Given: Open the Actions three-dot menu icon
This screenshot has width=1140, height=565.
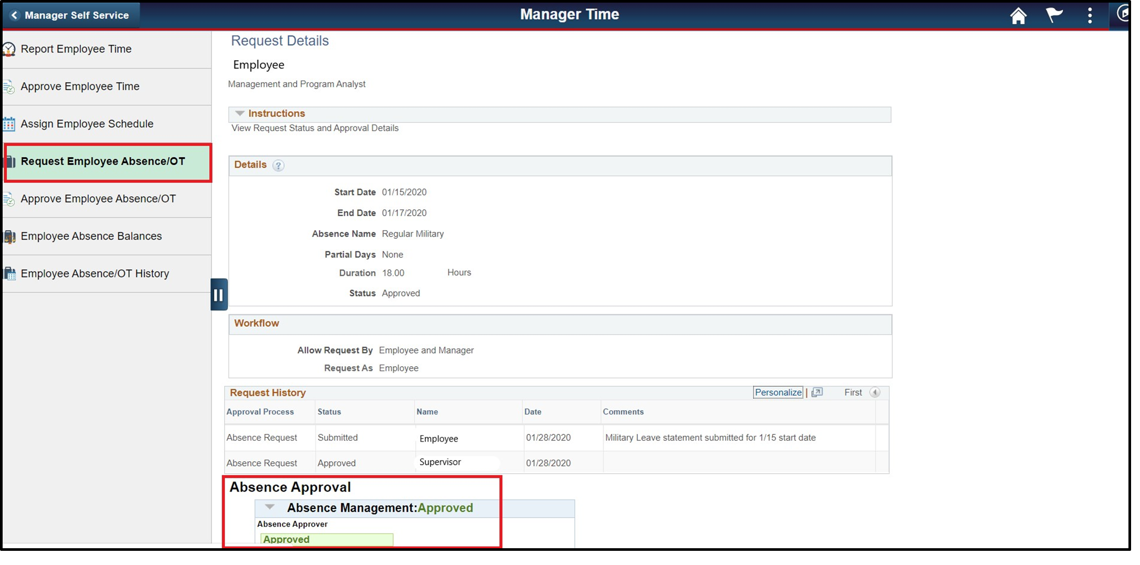Looking at the screenshot, I should coord(1090,15).
